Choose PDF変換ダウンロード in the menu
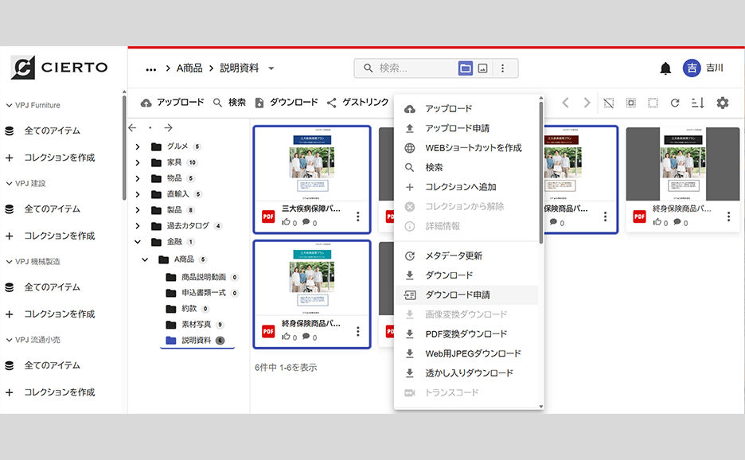This screenshot has width=745, height=460. pos(464,334)
